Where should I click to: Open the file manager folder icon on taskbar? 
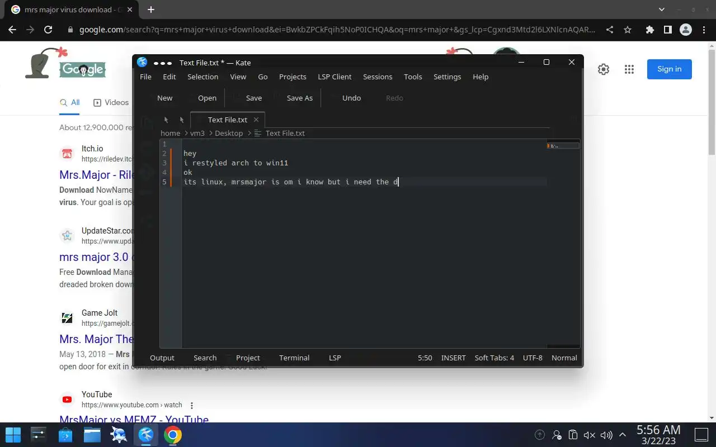point(92,435)
